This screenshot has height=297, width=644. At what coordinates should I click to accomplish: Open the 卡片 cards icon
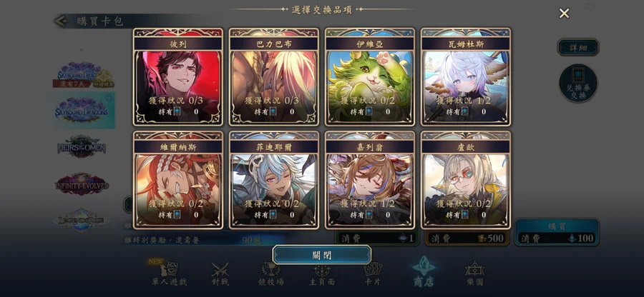coord(373,273)
